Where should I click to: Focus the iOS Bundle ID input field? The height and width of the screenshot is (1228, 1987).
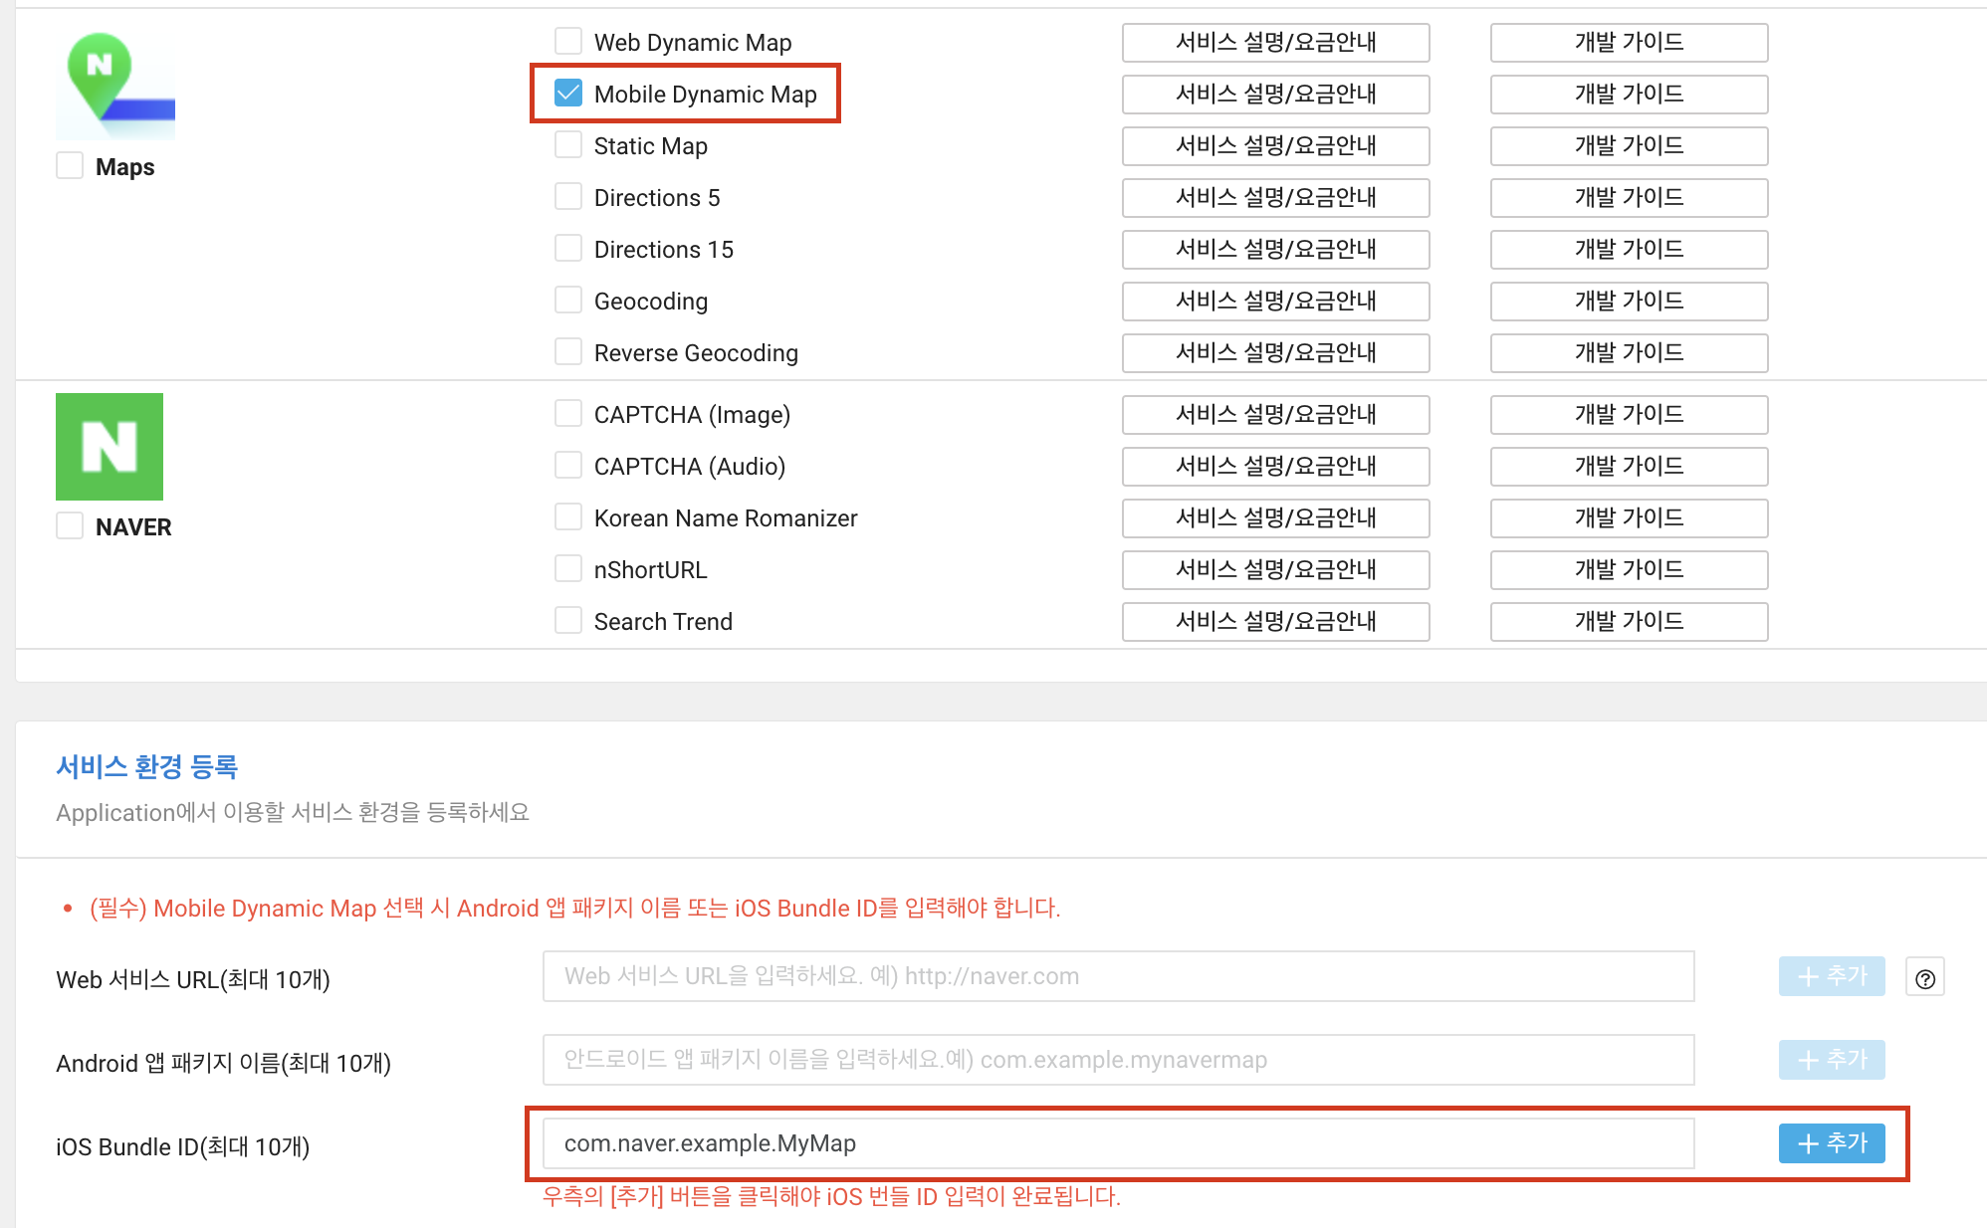(x=1118, y=1143)
